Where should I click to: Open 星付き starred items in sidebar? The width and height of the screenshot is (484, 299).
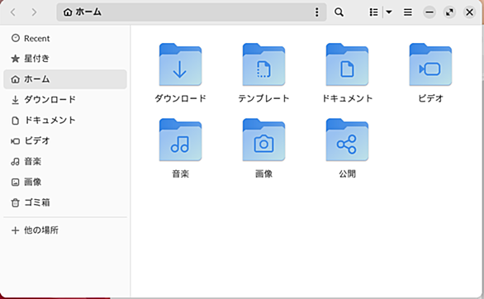tap(65, 59)
